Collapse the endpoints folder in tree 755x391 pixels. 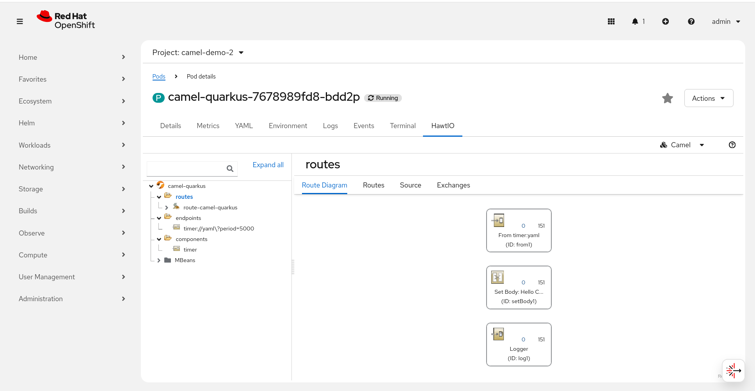coord(159,218)
